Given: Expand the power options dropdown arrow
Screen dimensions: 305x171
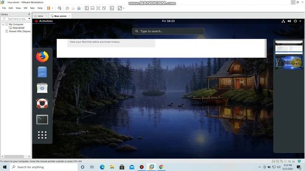Looking at the screenshot, I should click(x=52, y=8).
